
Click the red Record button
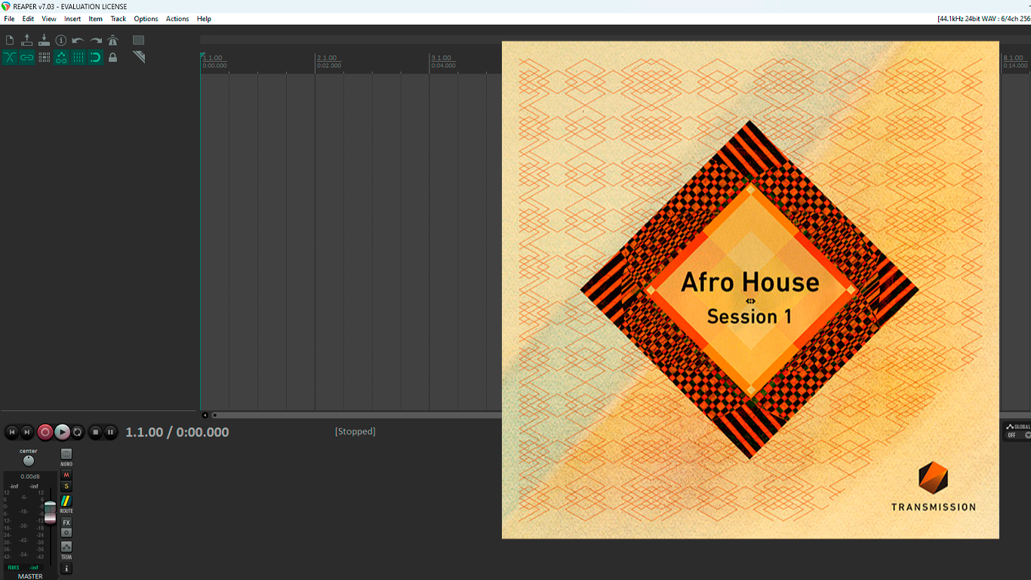45,432
